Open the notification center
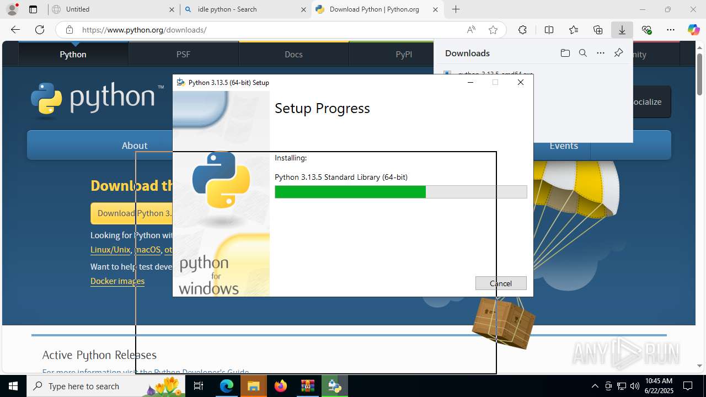706x397 pixels. pyautogui.click(x=688, y=386)
